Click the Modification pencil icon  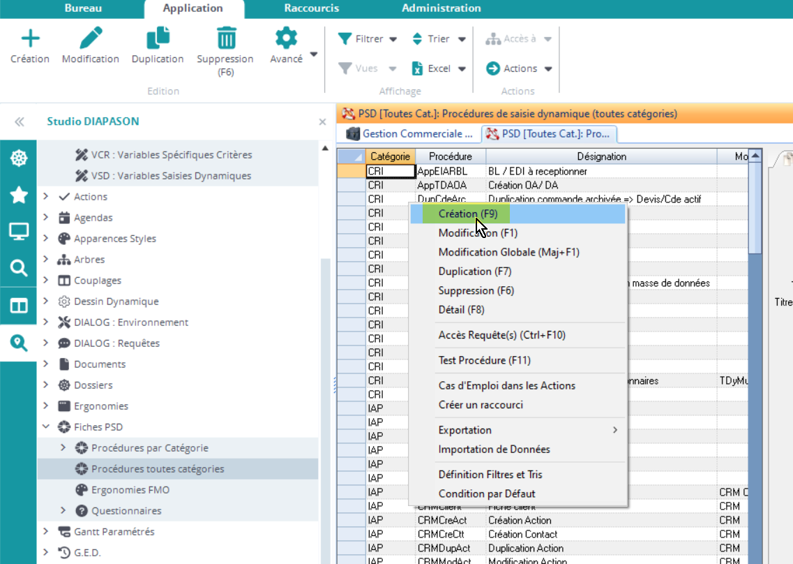[x=91, y=38]
